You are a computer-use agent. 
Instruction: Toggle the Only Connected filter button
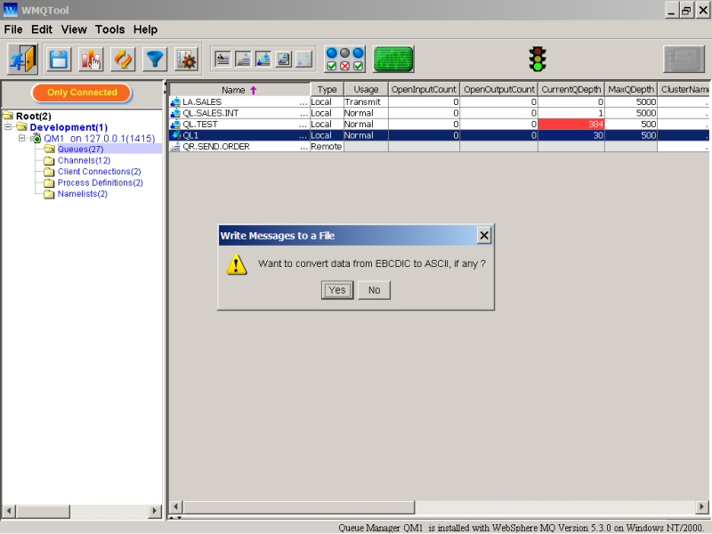click(x=82, y=93)
